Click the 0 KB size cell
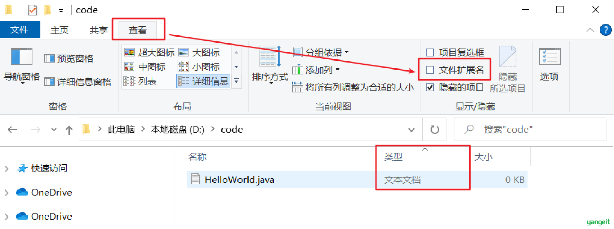 515,180
